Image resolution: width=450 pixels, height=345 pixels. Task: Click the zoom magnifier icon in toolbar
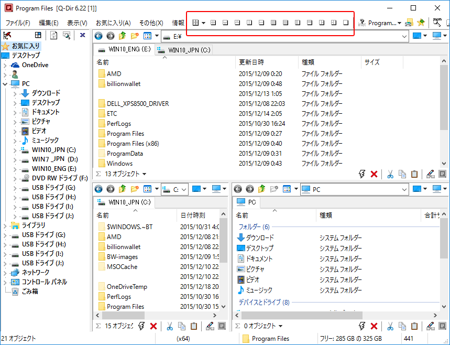[x=437, y=22]
